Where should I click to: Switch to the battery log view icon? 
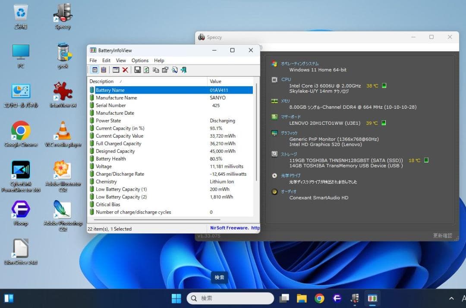coord(104,70)
